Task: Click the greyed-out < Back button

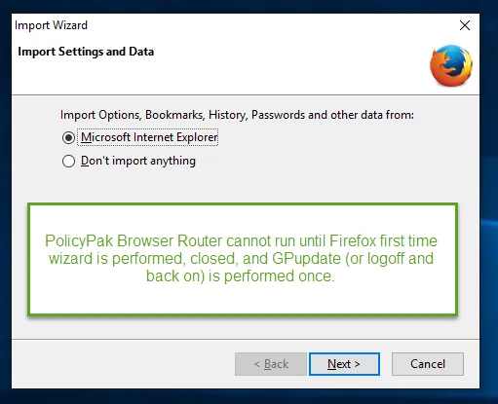Action: point(271,364)
